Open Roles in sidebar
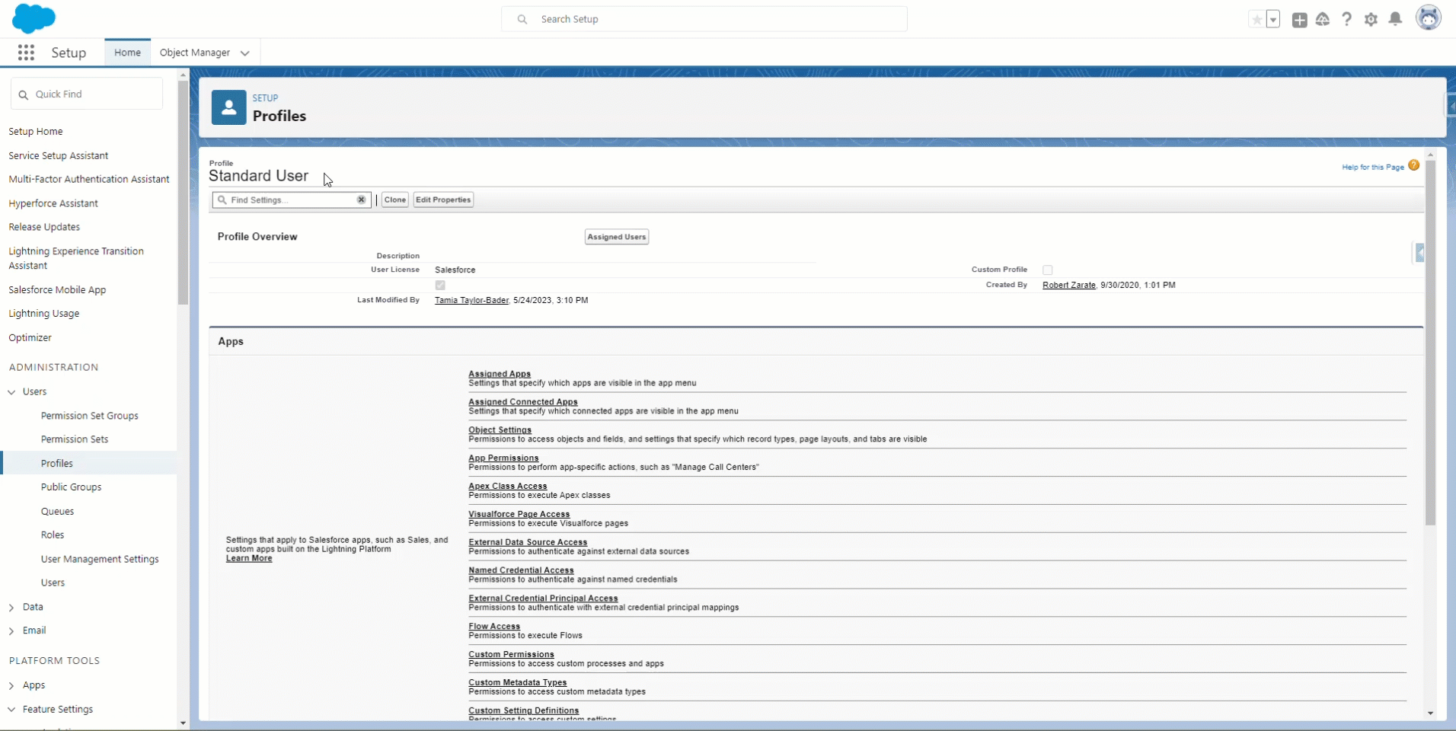Screen dimensions: 1456x731 pos(53,535)
